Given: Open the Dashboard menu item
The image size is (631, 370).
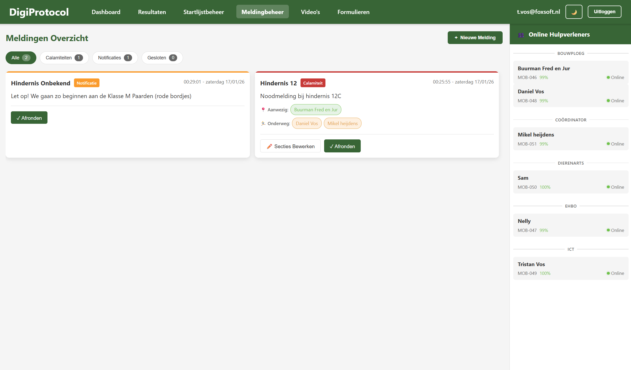Looking at the screenshot, I should pos(106,12).
